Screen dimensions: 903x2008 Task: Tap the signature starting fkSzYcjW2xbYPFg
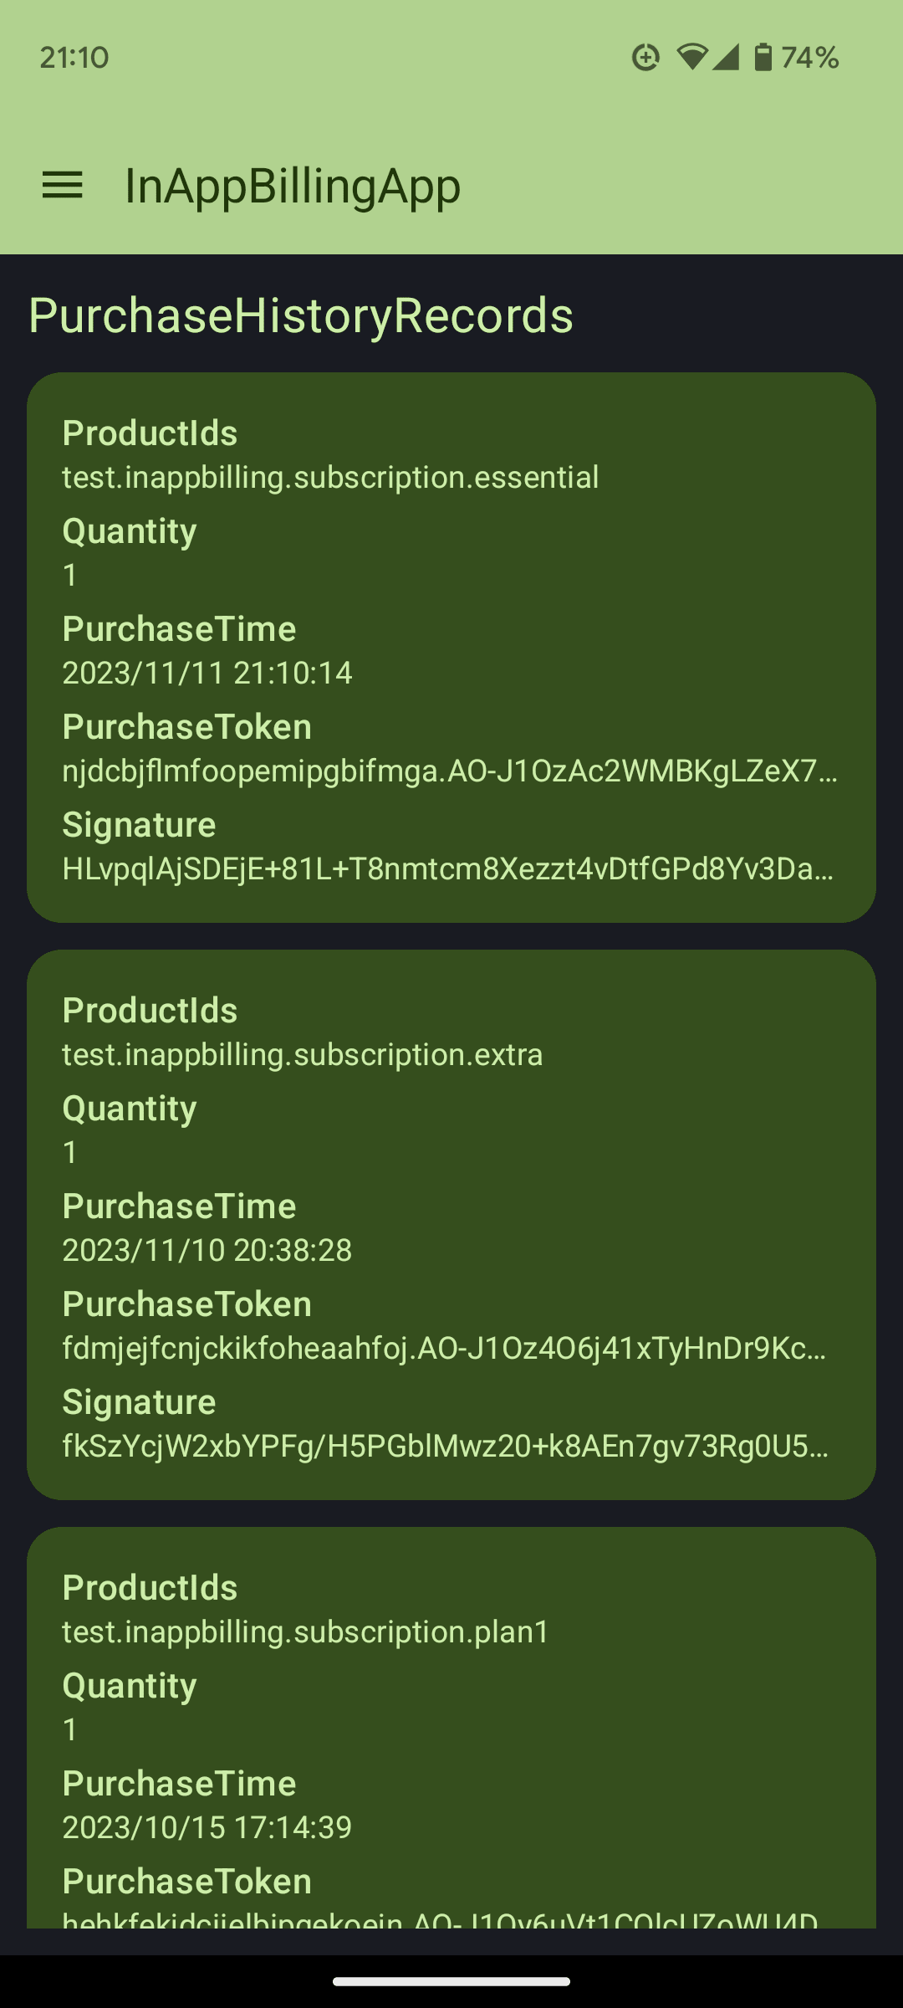coord(446,1447)
